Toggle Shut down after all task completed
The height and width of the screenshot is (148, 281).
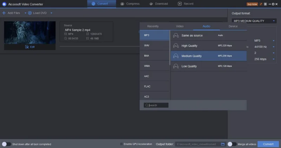click(6, 144)
